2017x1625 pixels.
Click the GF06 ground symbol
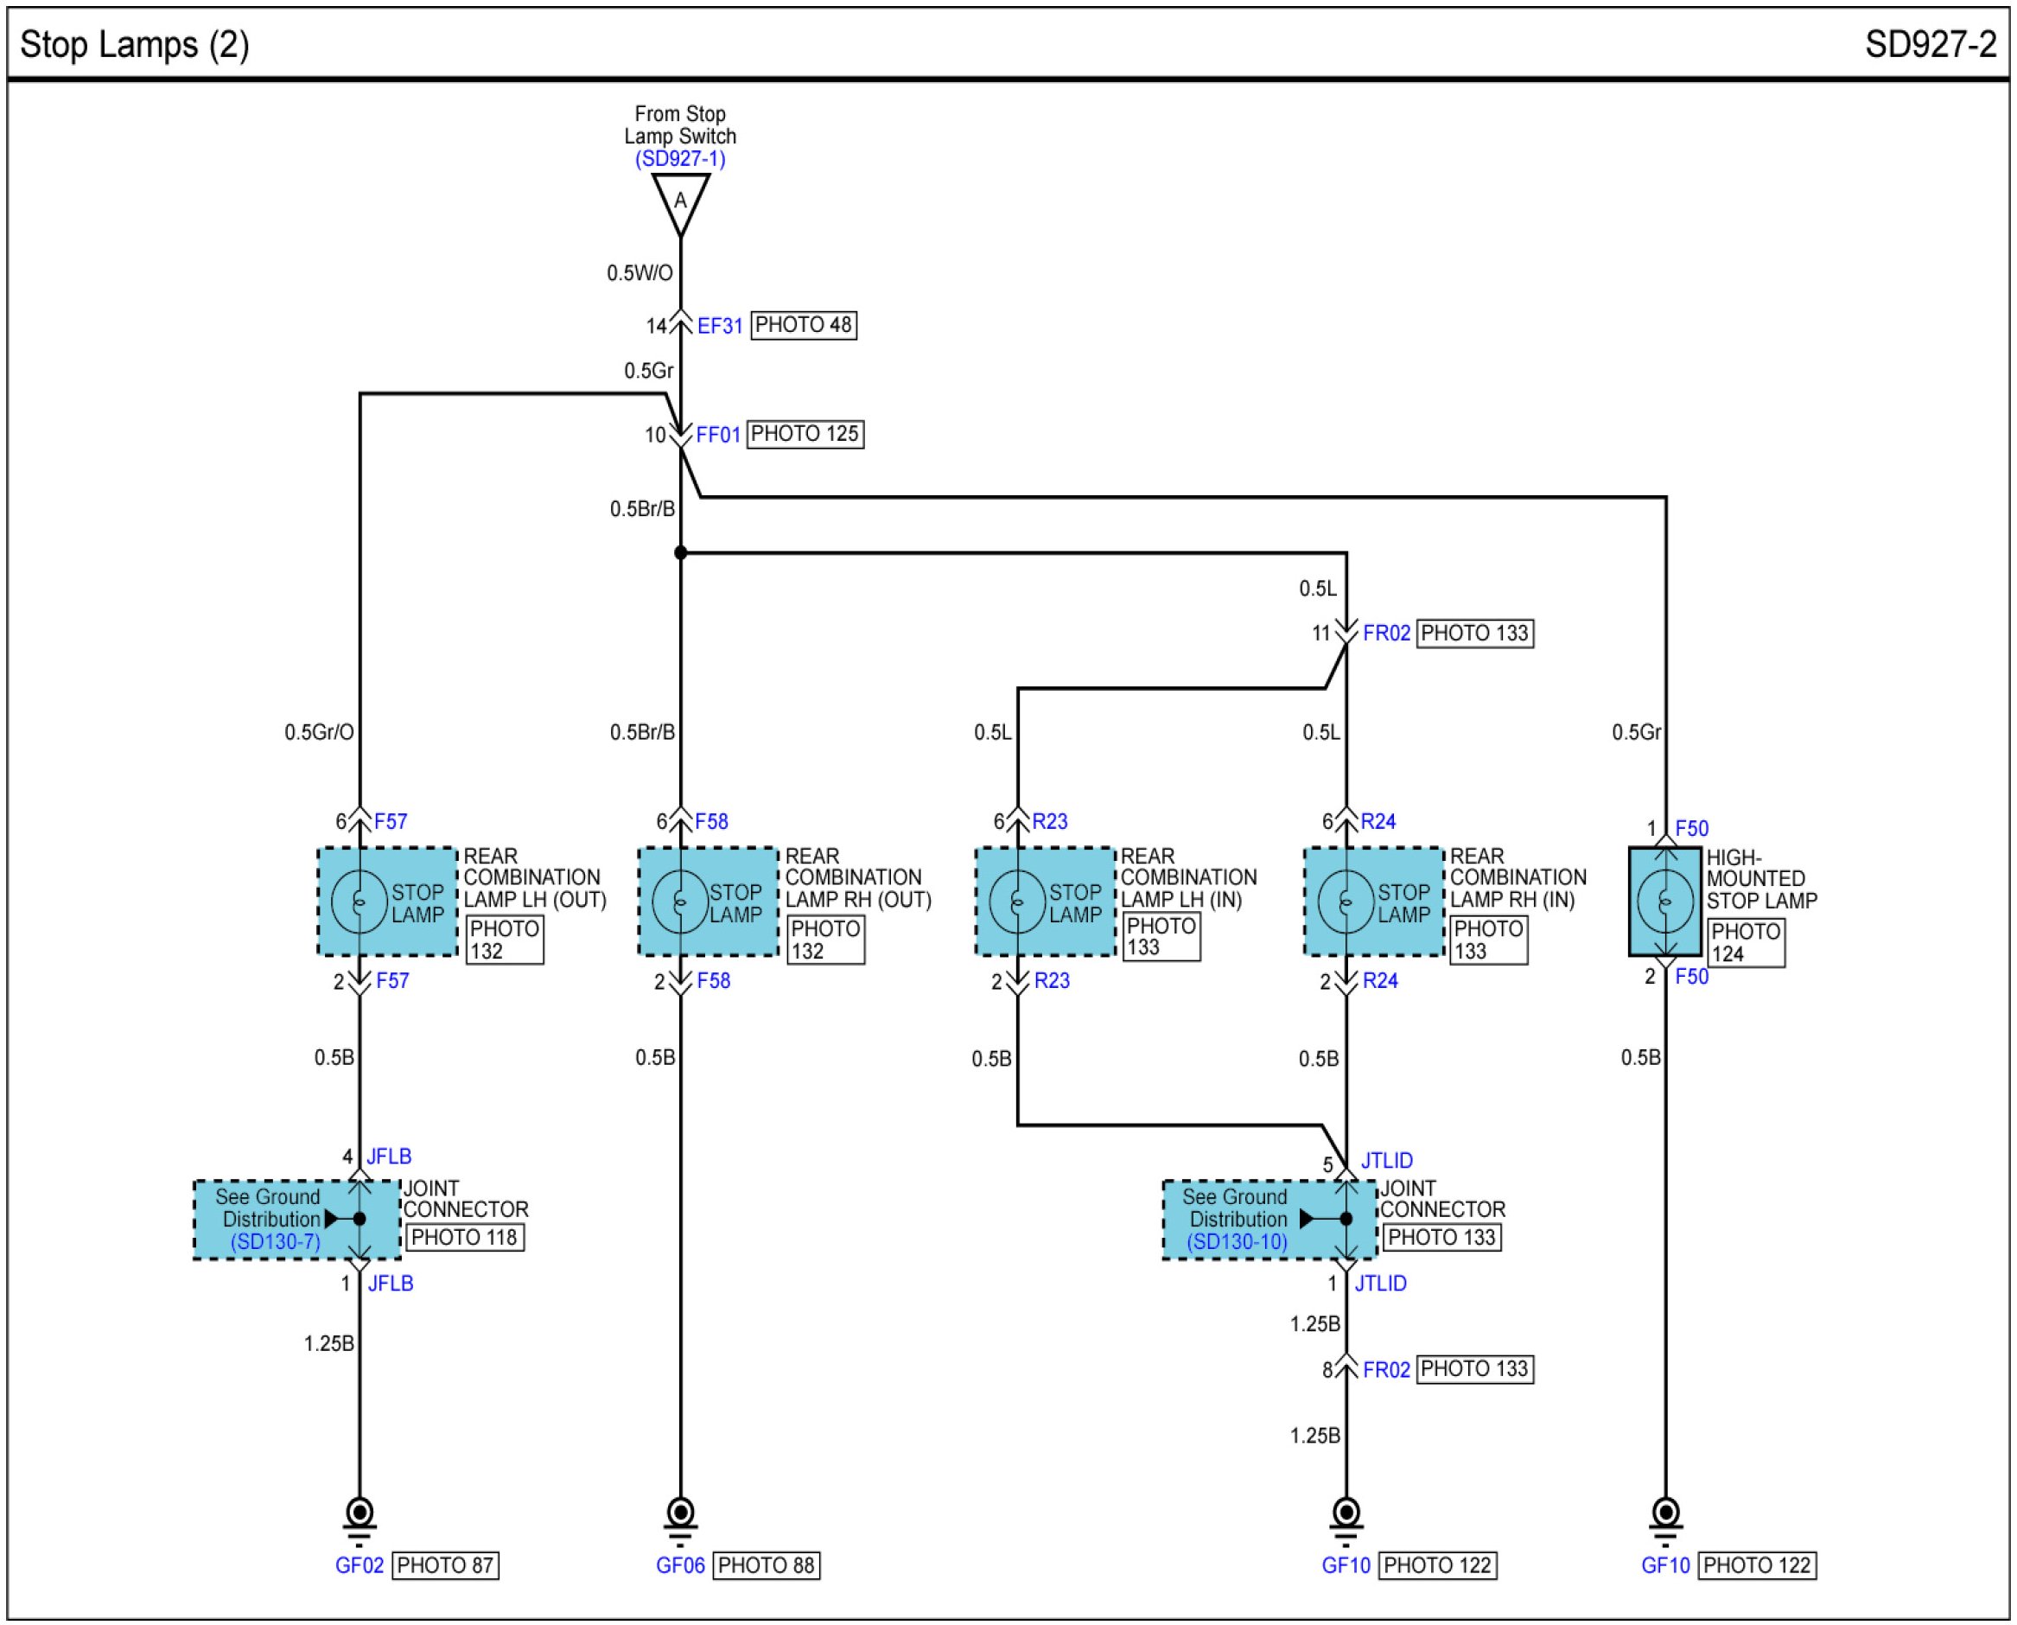coord(680,1514)
